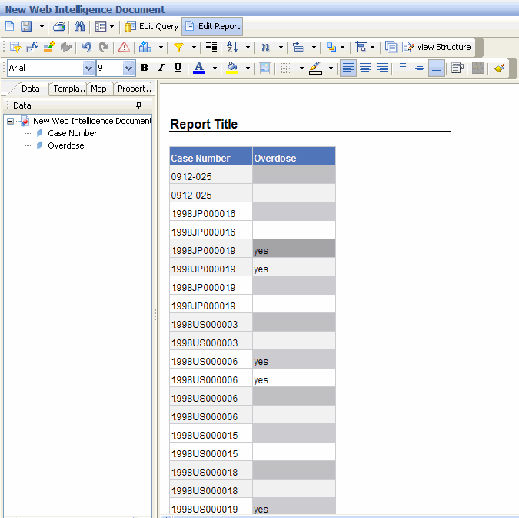This screenshot has width=519, height=518.
Task: Click the Save document icon
Action: (x=26, y=26)
